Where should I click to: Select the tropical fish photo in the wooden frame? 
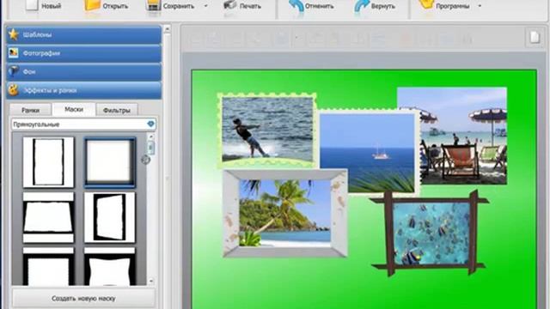click(x=431, y=233)
